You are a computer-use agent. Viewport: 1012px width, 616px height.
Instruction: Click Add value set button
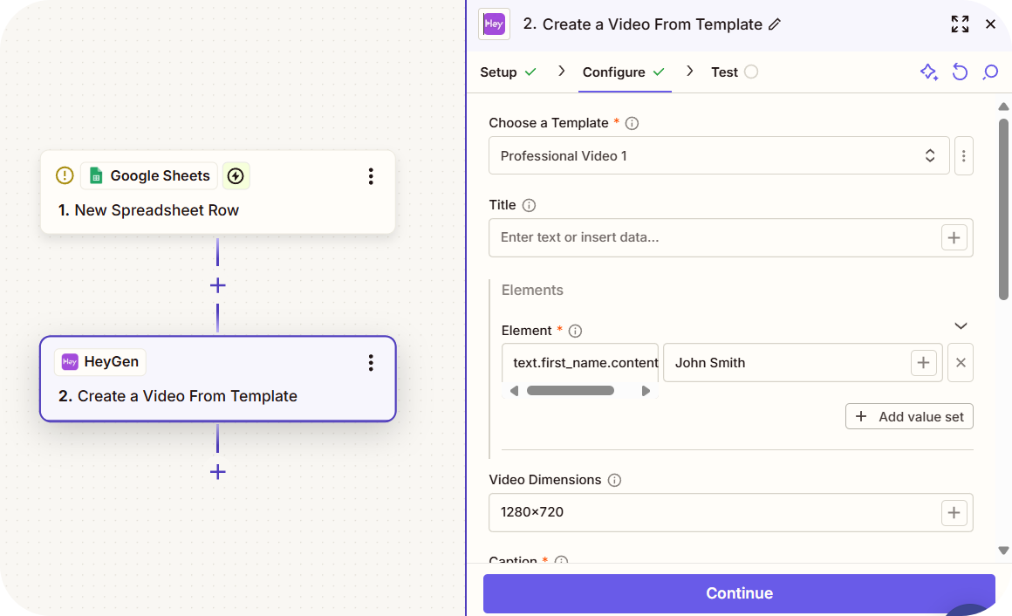pyautogui.click(x=909, y=416)
